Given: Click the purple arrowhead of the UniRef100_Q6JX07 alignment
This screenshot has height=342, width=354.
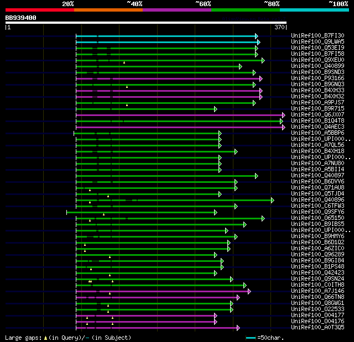Looking at the screenshot, I should [x=284, y=115].
